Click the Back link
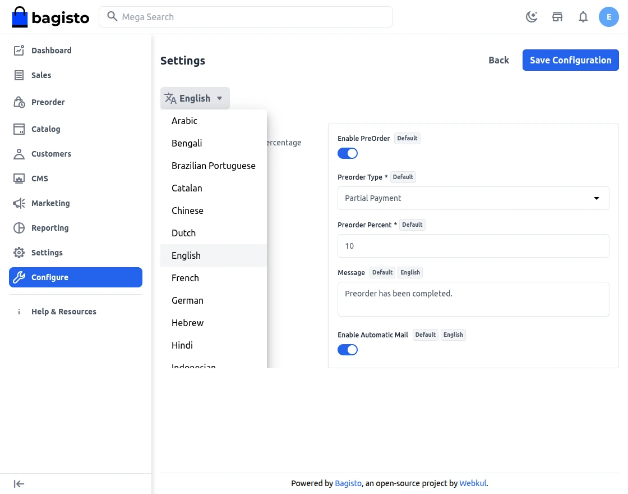 pos(498,60)
